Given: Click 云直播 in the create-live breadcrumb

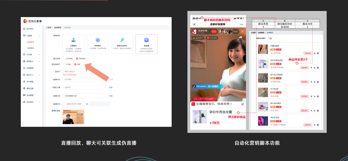Looking at the screenshot, I should click(49, 27).
